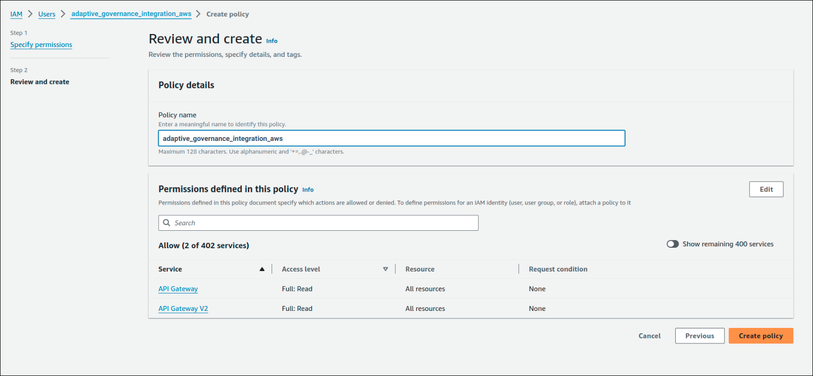Return to Specify permissions step
Screen dimensions: 813x376
(x=41, y=45)
